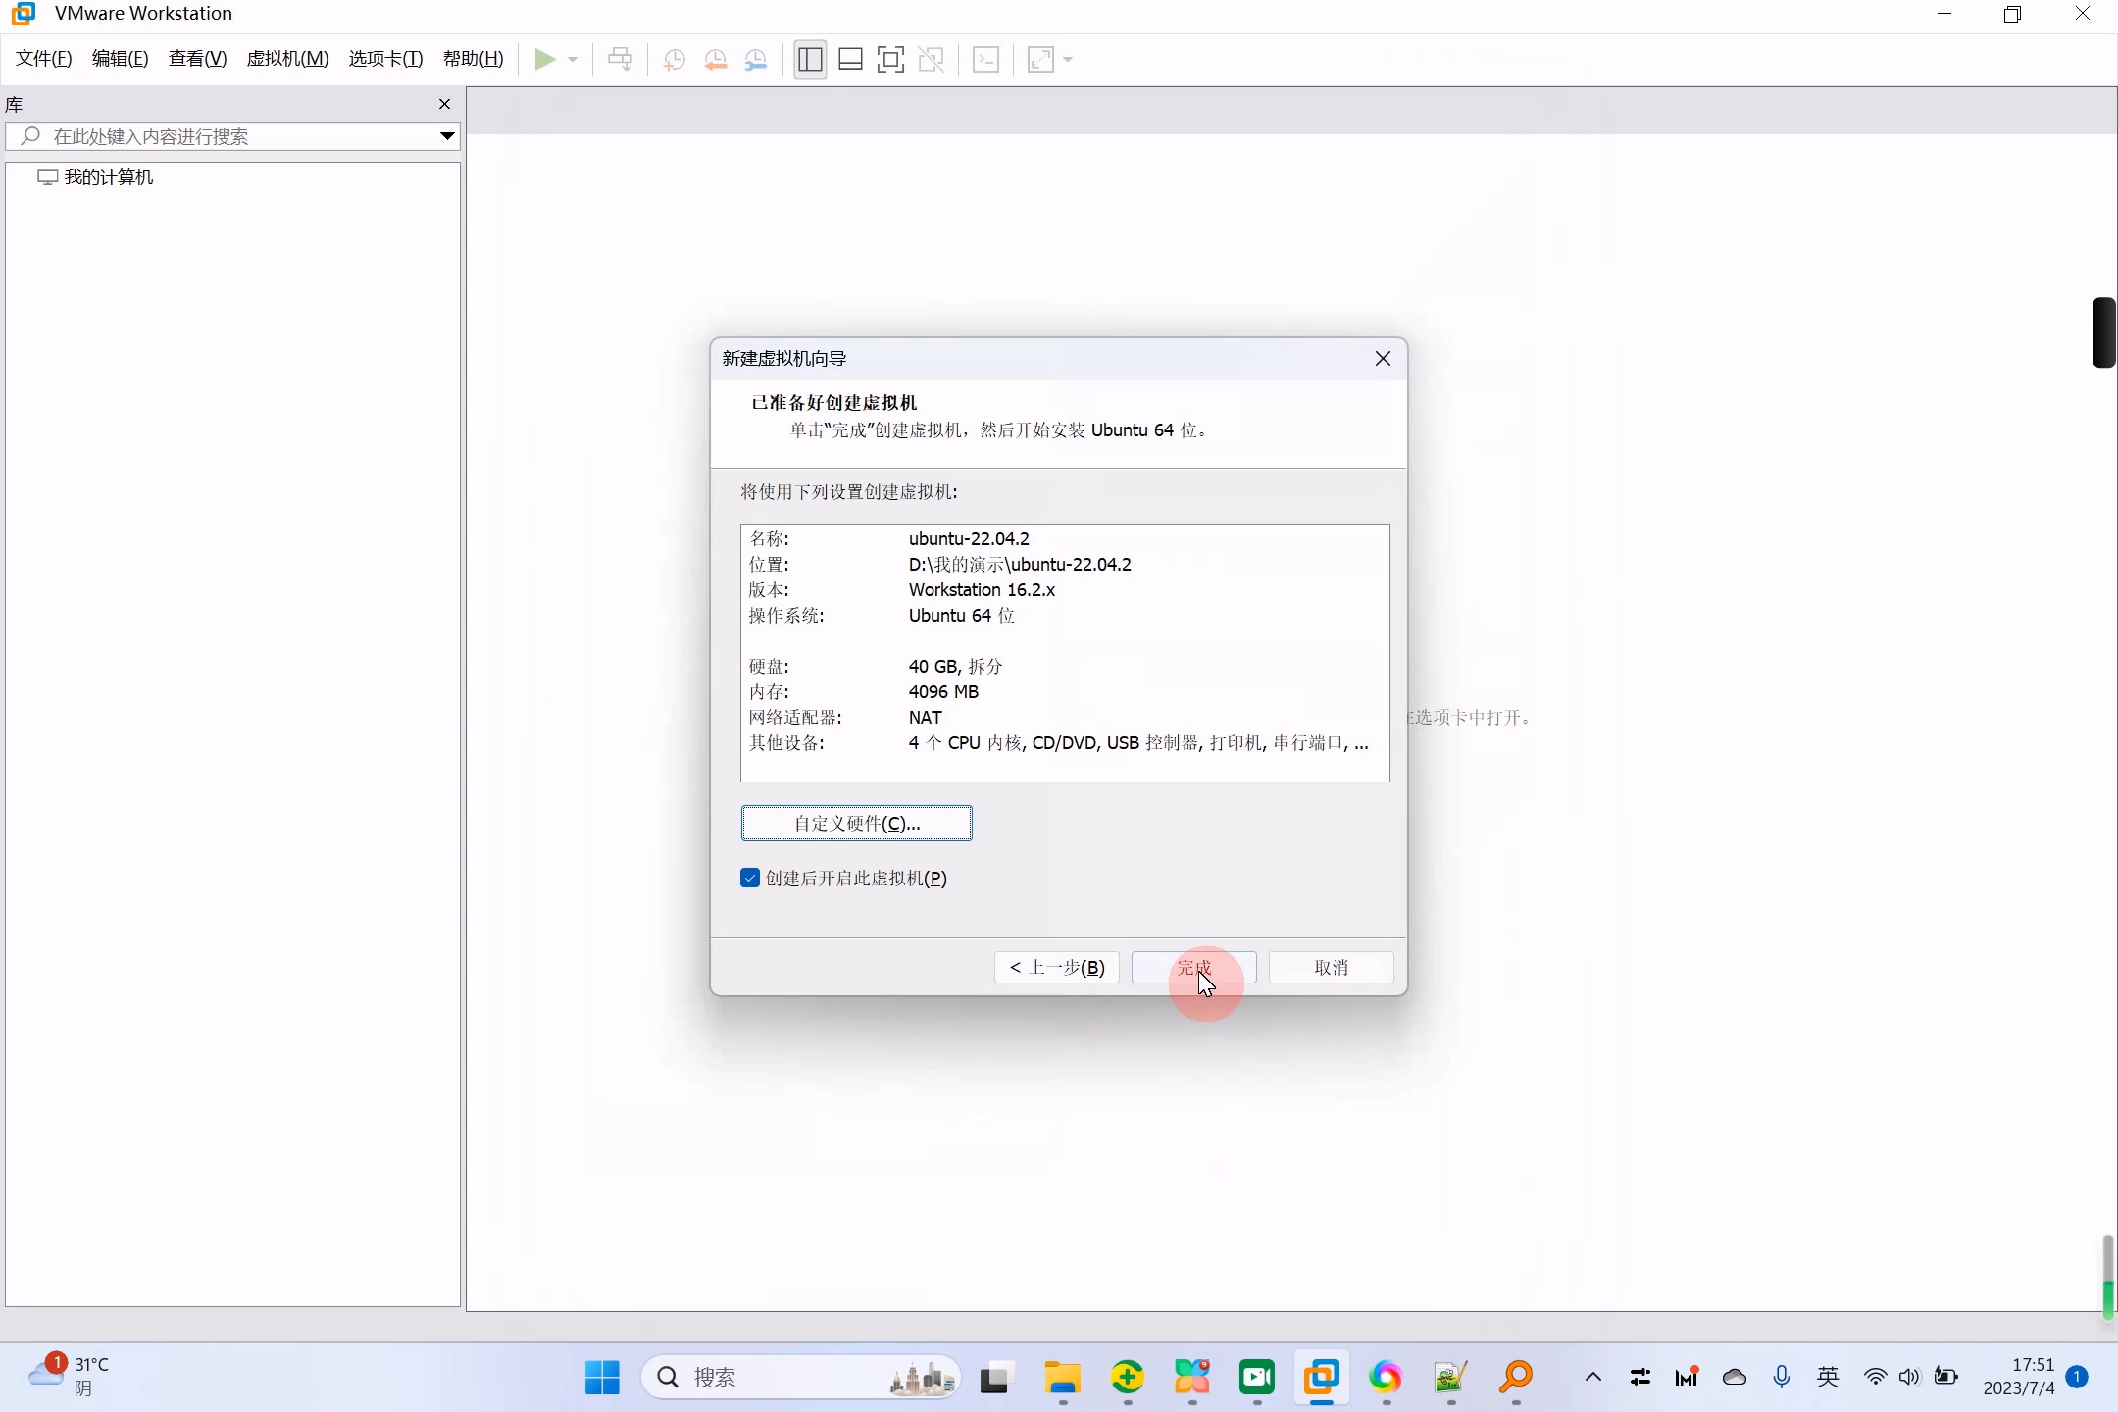This screenshot has height=1412, width=2118.
Task: Click the send Ctrl+Alt+Del toolbar icon
Action: tap(621, 60)
